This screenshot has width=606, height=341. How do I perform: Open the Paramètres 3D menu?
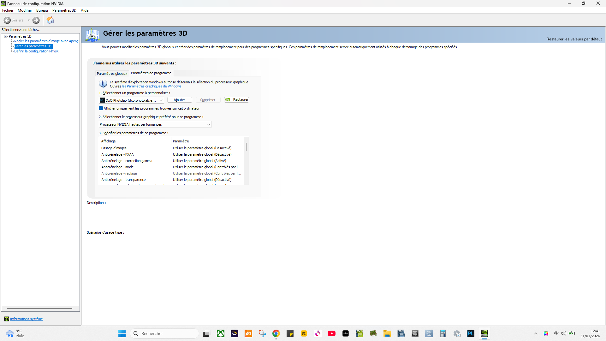(x=64, y=10)
